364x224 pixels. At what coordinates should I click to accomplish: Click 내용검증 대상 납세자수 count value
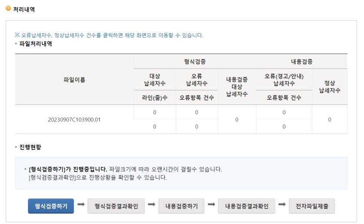coord(237,120)
